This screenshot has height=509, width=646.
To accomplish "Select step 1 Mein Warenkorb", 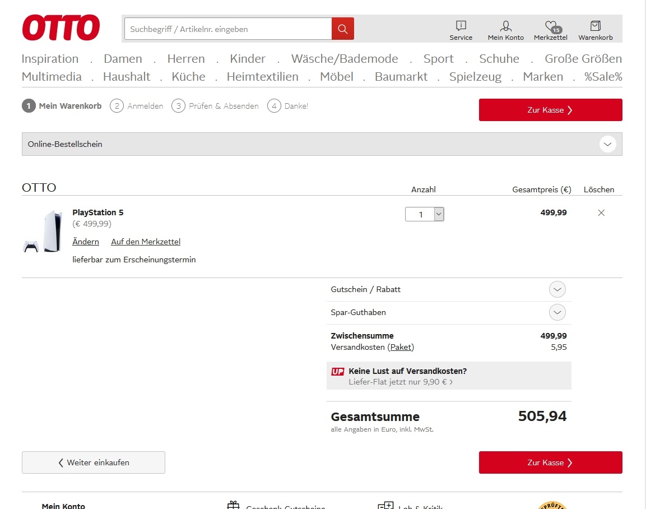I will pos(62,106).
